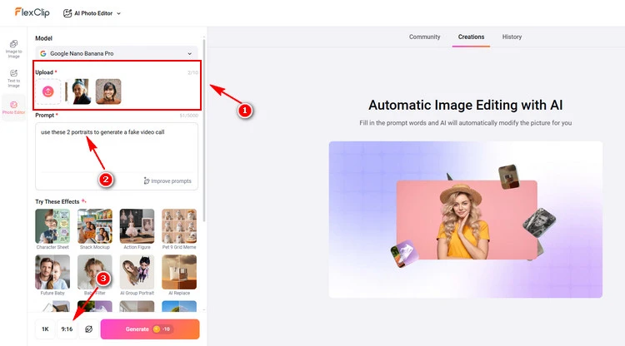This screenshot has width=625, height=346.
Task: Click Improve prompts button
Action: (x=167, y=181)
